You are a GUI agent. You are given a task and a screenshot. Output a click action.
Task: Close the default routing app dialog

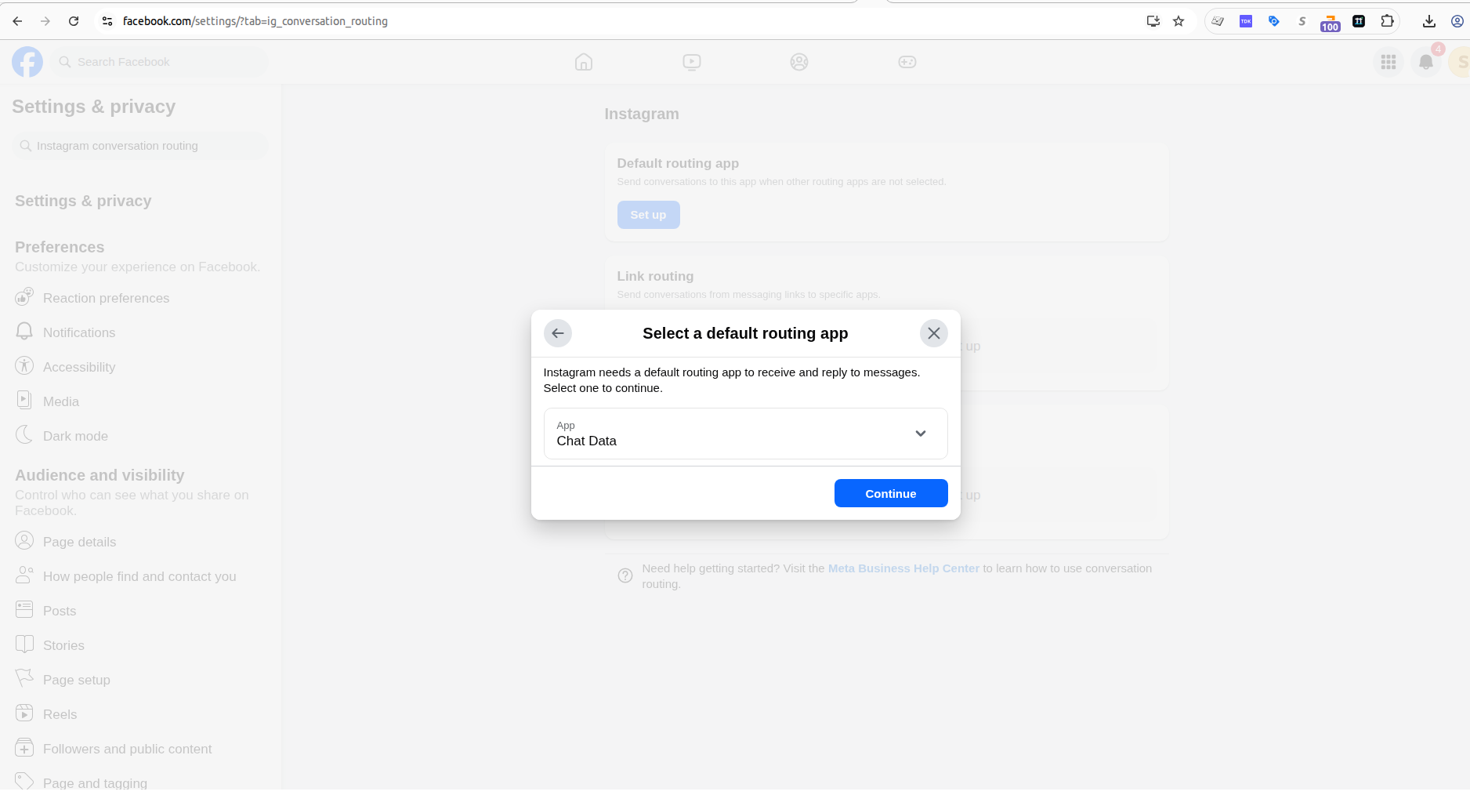click(x=934, y=333)
